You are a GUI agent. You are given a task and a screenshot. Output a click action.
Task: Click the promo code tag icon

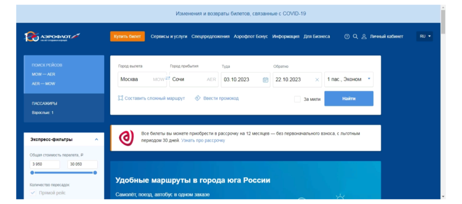pos(198,98)
